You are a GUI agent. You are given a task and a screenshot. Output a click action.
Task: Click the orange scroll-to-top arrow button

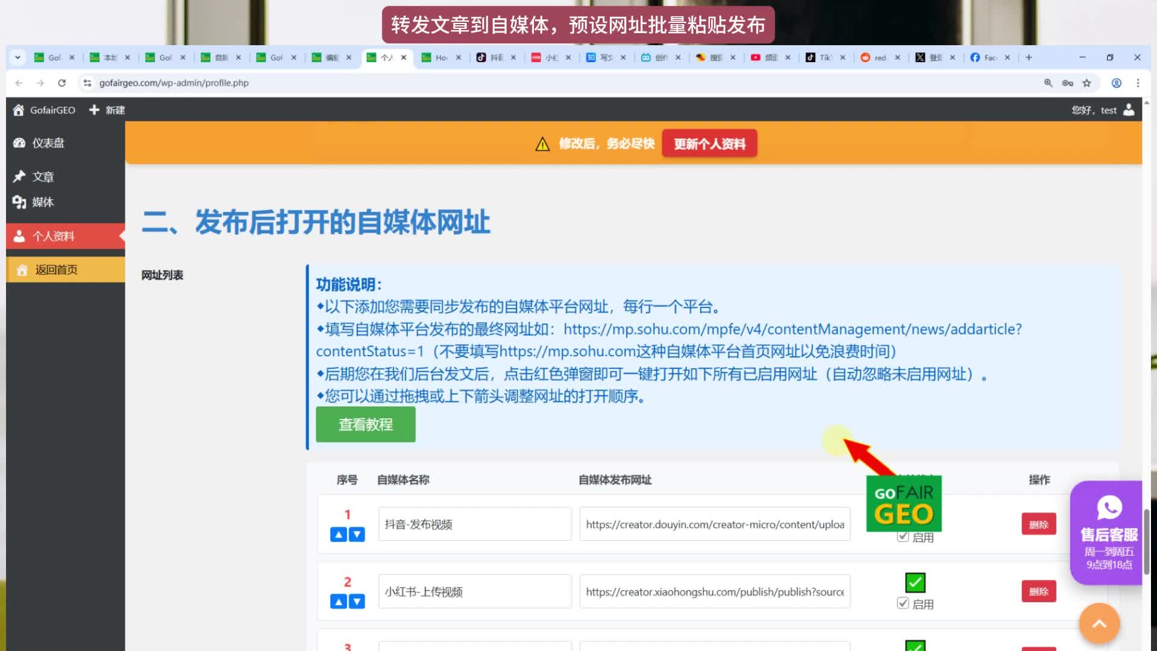pos(1099,624)
